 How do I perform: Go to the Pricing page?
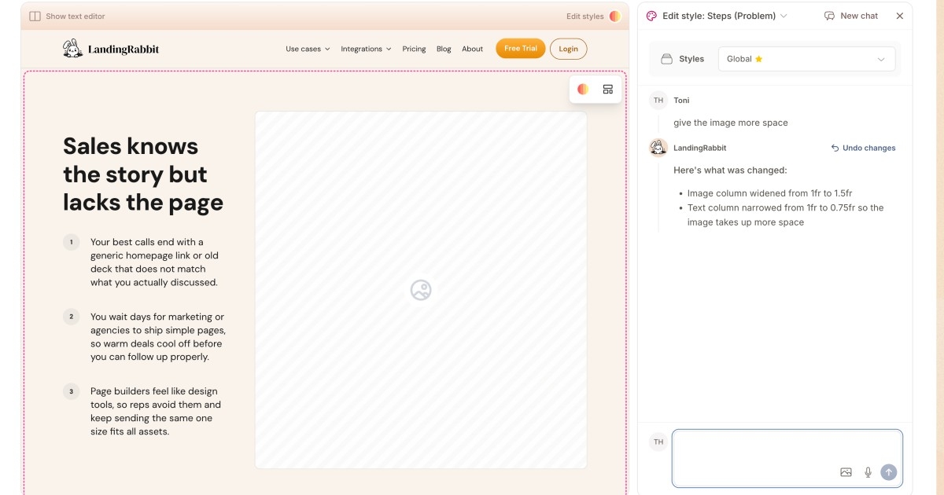(414, 49)
